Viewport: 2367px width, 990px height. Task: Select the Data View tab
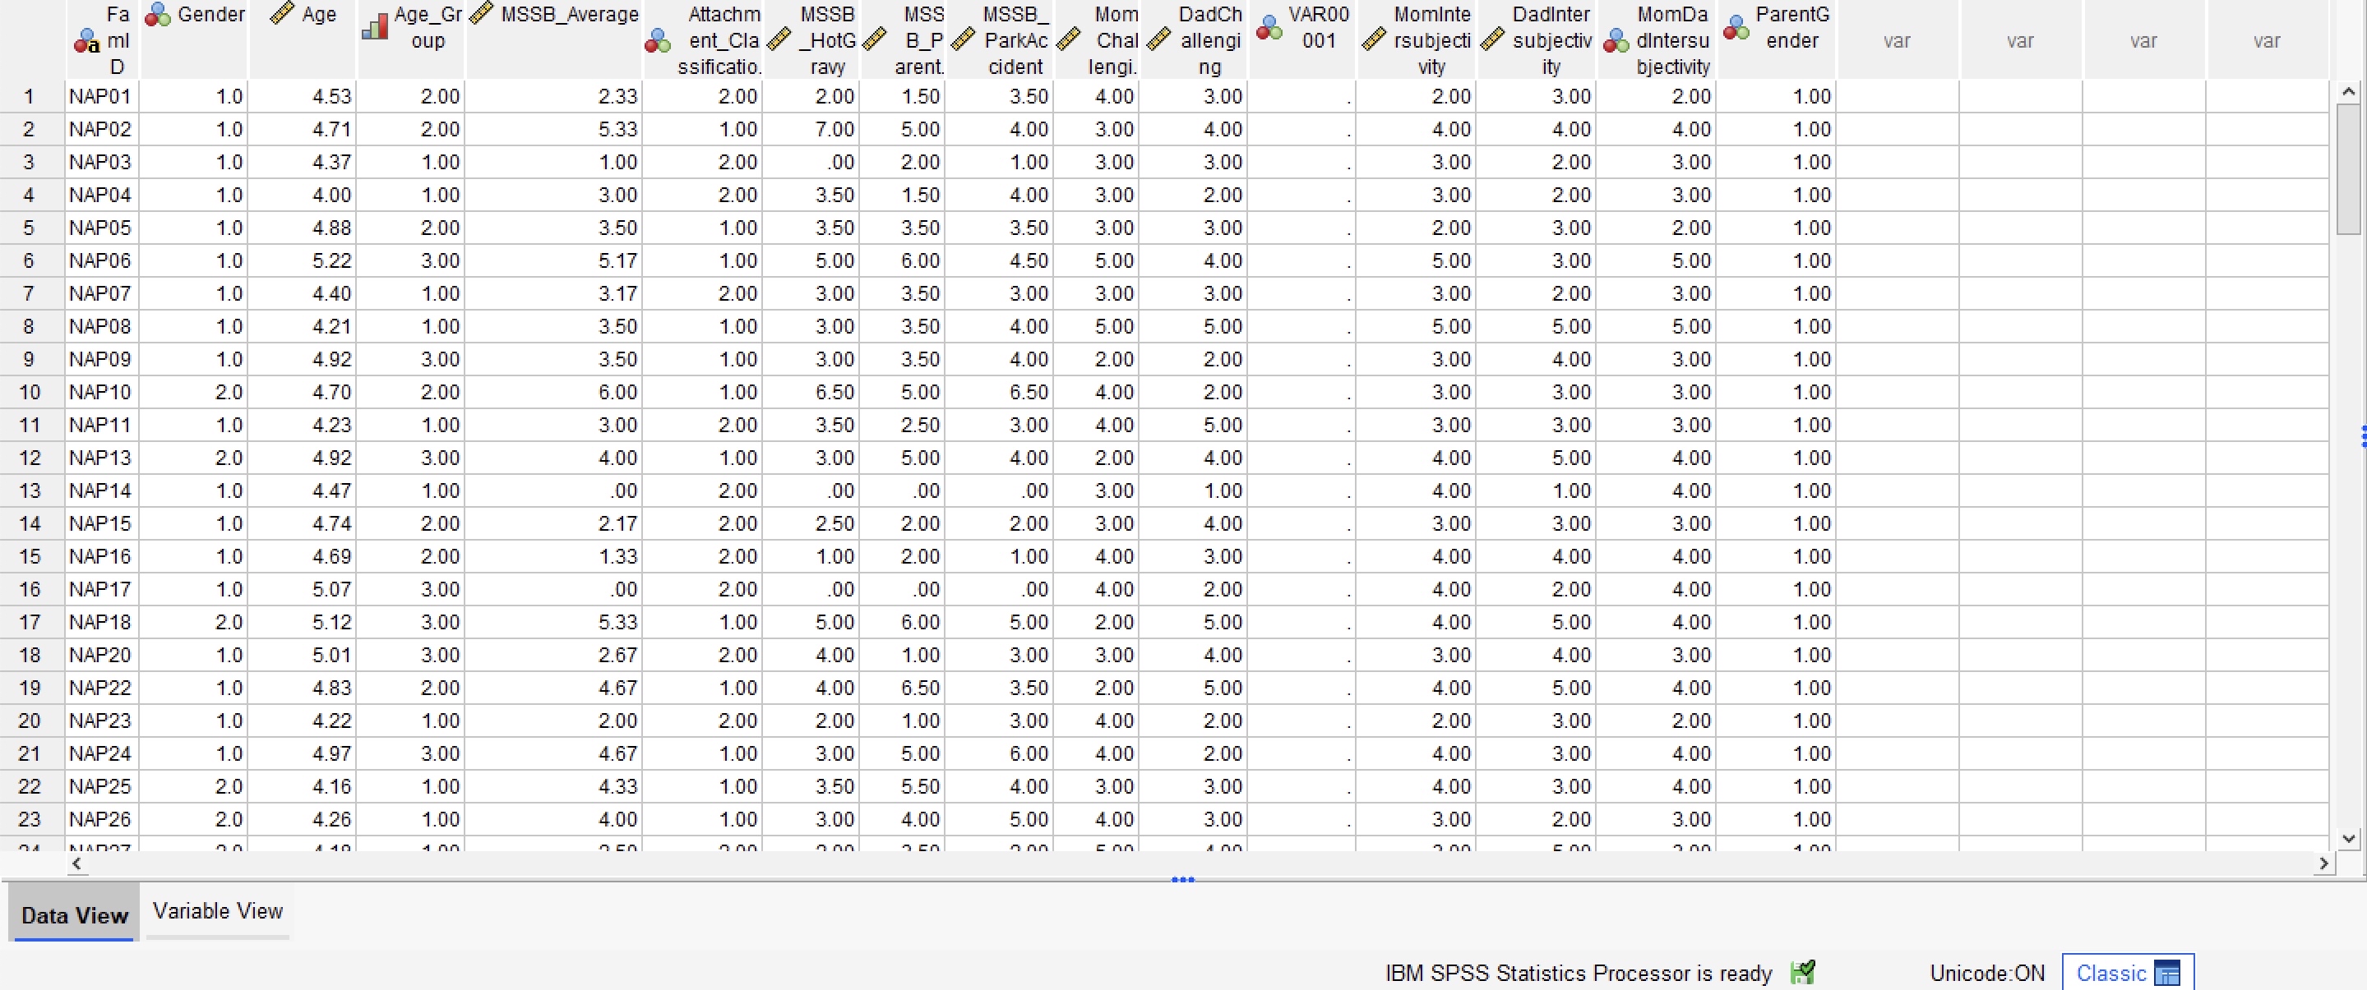[x=75, y=914]
